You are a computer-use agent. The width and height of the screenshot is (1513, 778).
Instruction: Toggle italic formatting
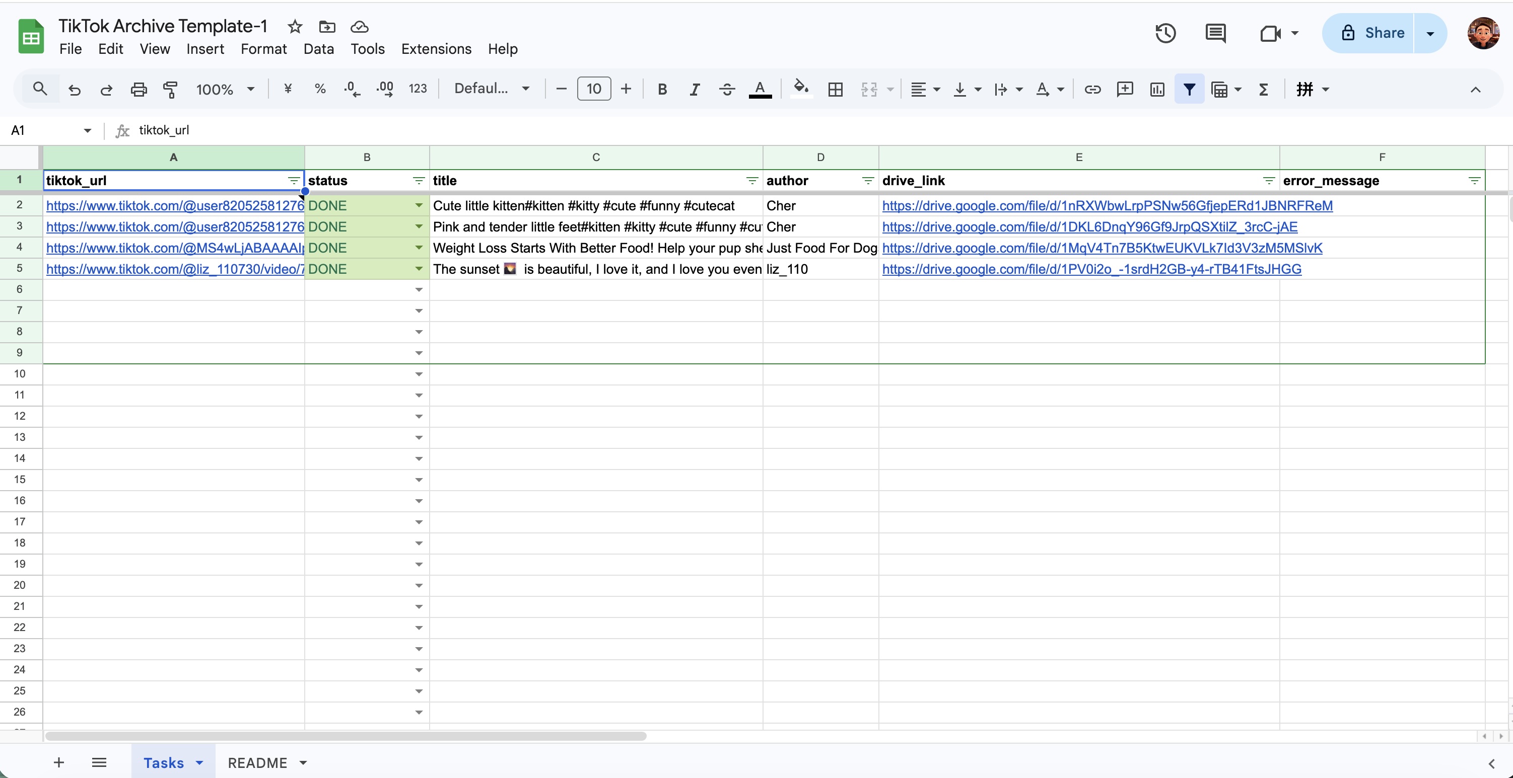click(694, 89)
